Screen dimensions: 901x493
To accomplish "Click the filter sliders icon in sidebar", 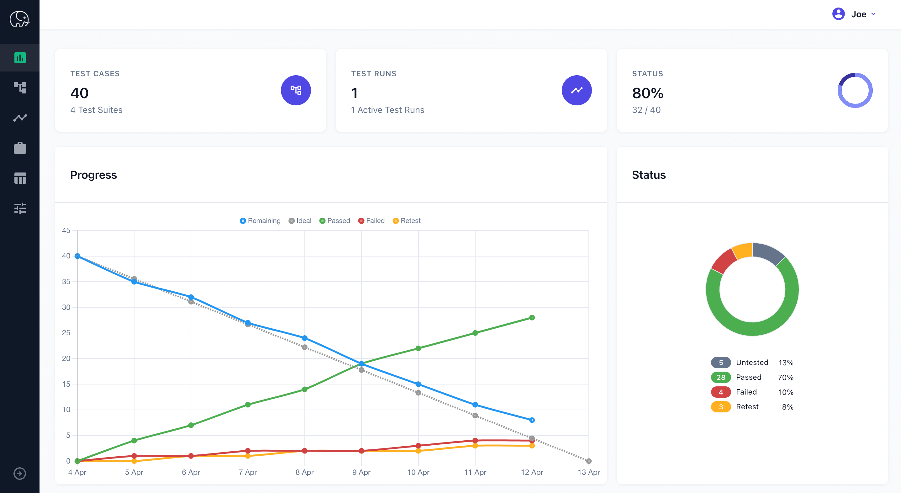I will (x=19, y=208).
